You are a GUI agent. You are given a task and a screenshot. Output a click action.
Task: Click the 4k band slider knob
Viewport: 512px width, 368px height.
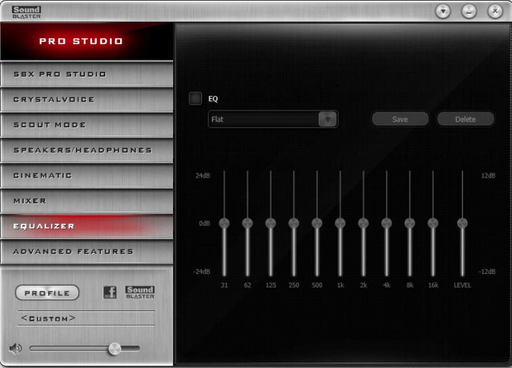click(x=387, y=223)
